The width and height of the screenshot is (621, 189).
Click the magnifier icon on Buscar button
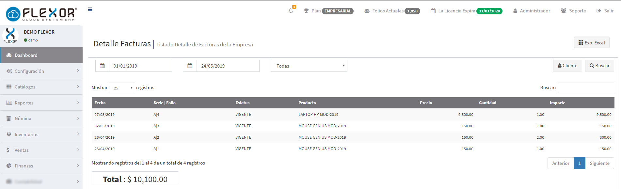coord(592,66)
